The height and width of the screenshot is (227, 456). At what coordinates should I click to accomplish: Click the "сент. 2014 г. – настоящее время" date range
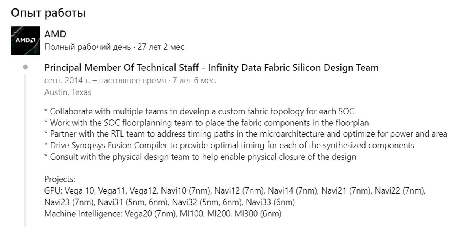coord(105,81)
